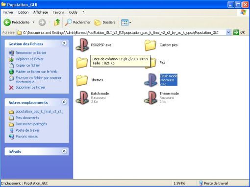Click the grayed forward navigation arrow
The image size is (250, 187).
pyautogui.click(x=42, y=23)
